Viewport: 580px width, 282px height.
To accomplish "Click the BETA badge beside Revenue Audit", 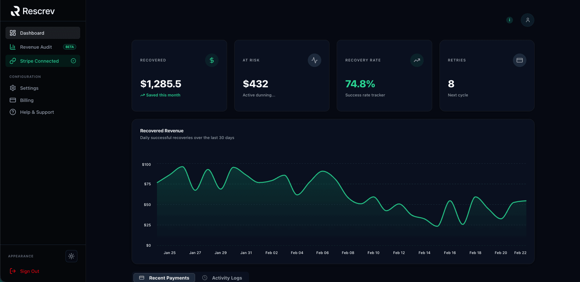I will (69, 47).
